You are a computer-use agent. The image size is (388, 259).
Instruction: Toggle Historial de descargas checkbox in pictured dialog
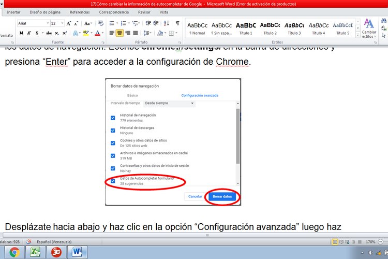(x=113, y=131)
